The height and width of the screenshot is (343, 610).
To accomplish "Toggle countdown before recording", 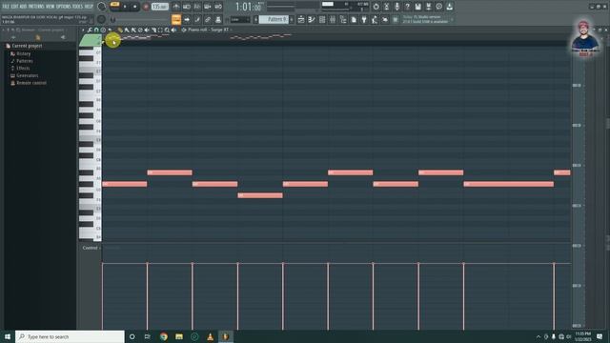I will pyautogui.click(x=197, y=7).
